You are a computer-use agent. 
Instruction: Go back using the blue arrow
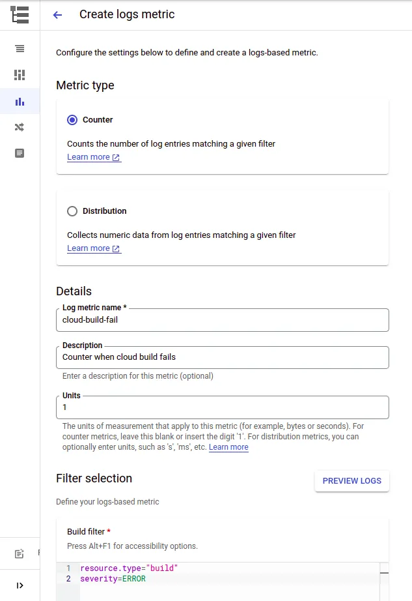tap(58, 15)
